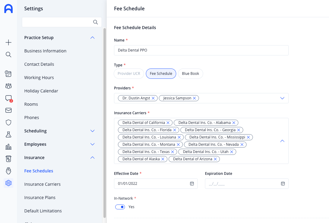Remove Delta Dental Ins. Co. - Florida
This screenshot has height=223, width=329.
pos(175,130)
